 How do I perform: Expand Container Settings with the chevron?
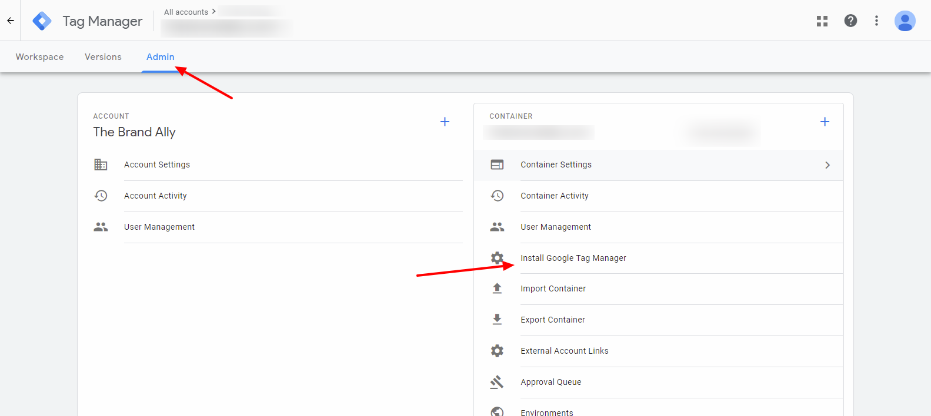tap(827, 165)
